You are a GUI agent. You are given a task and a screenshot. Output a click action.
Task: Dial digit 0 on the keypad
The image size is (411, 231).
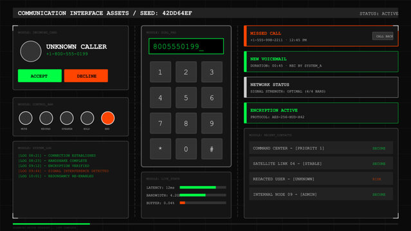(186, 149)
